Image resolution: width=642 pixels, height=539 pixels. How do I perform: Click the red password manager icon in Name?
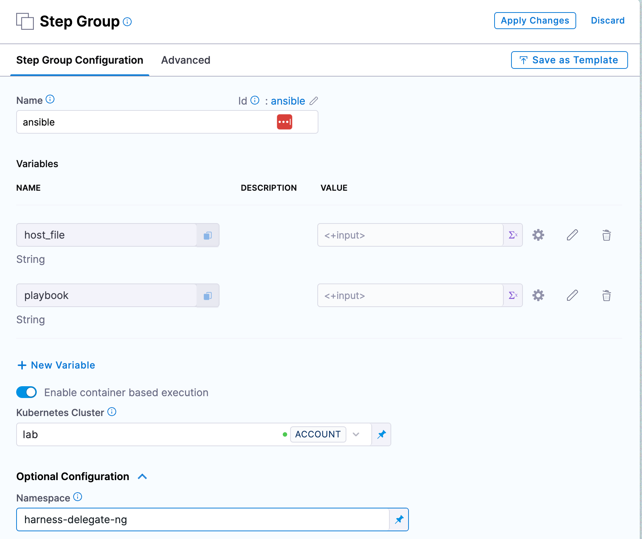pyautogui.click(x=284, y=122)
